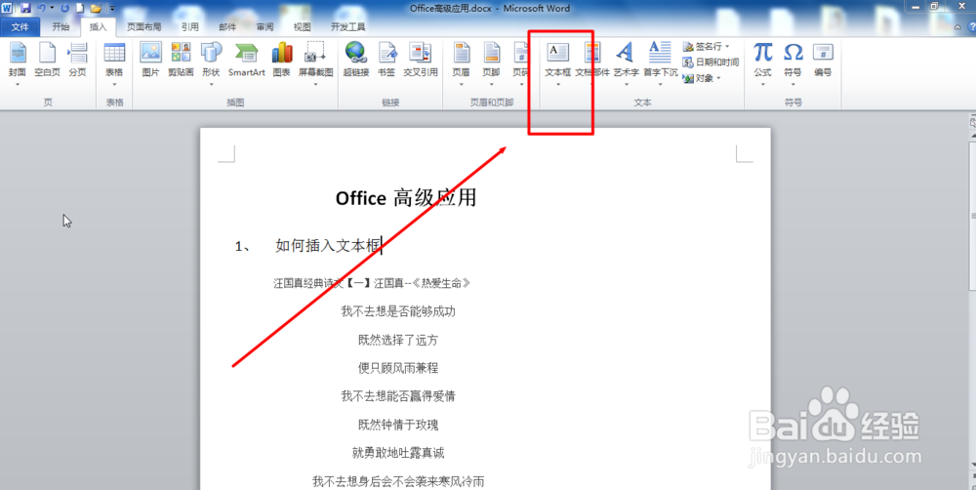976x490 pixels.
Task: Click the line '我不去想身后会不会袭来寒风冷雨'
Action: [x=398, y=481]
